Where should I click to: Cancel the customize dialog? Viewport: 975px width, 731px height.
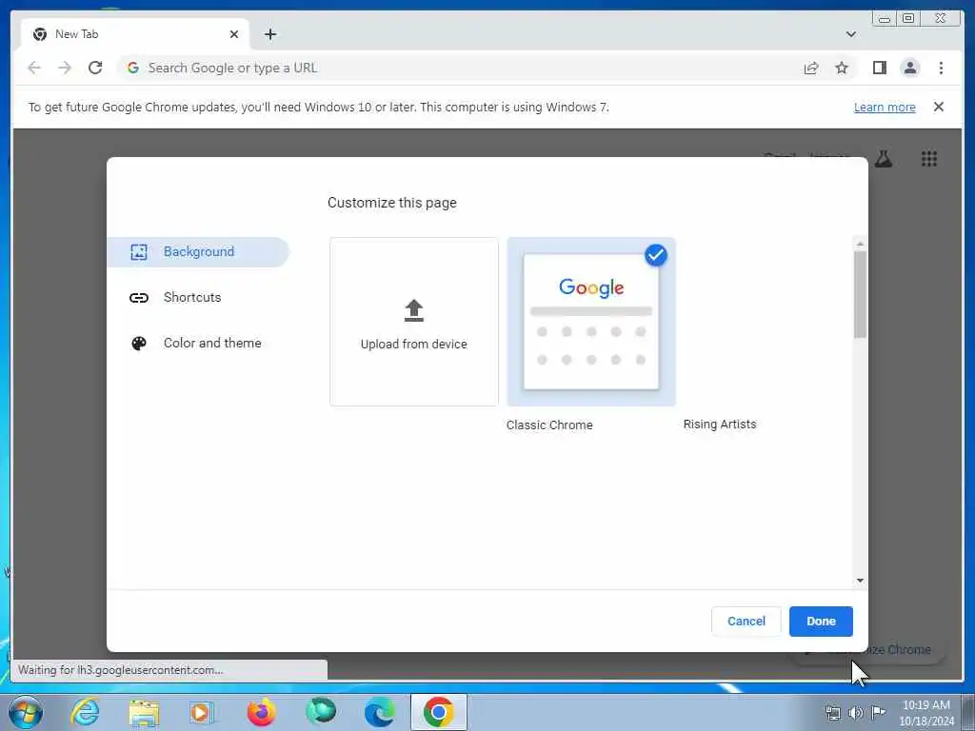pyautogui.click(x=746, y=621)
